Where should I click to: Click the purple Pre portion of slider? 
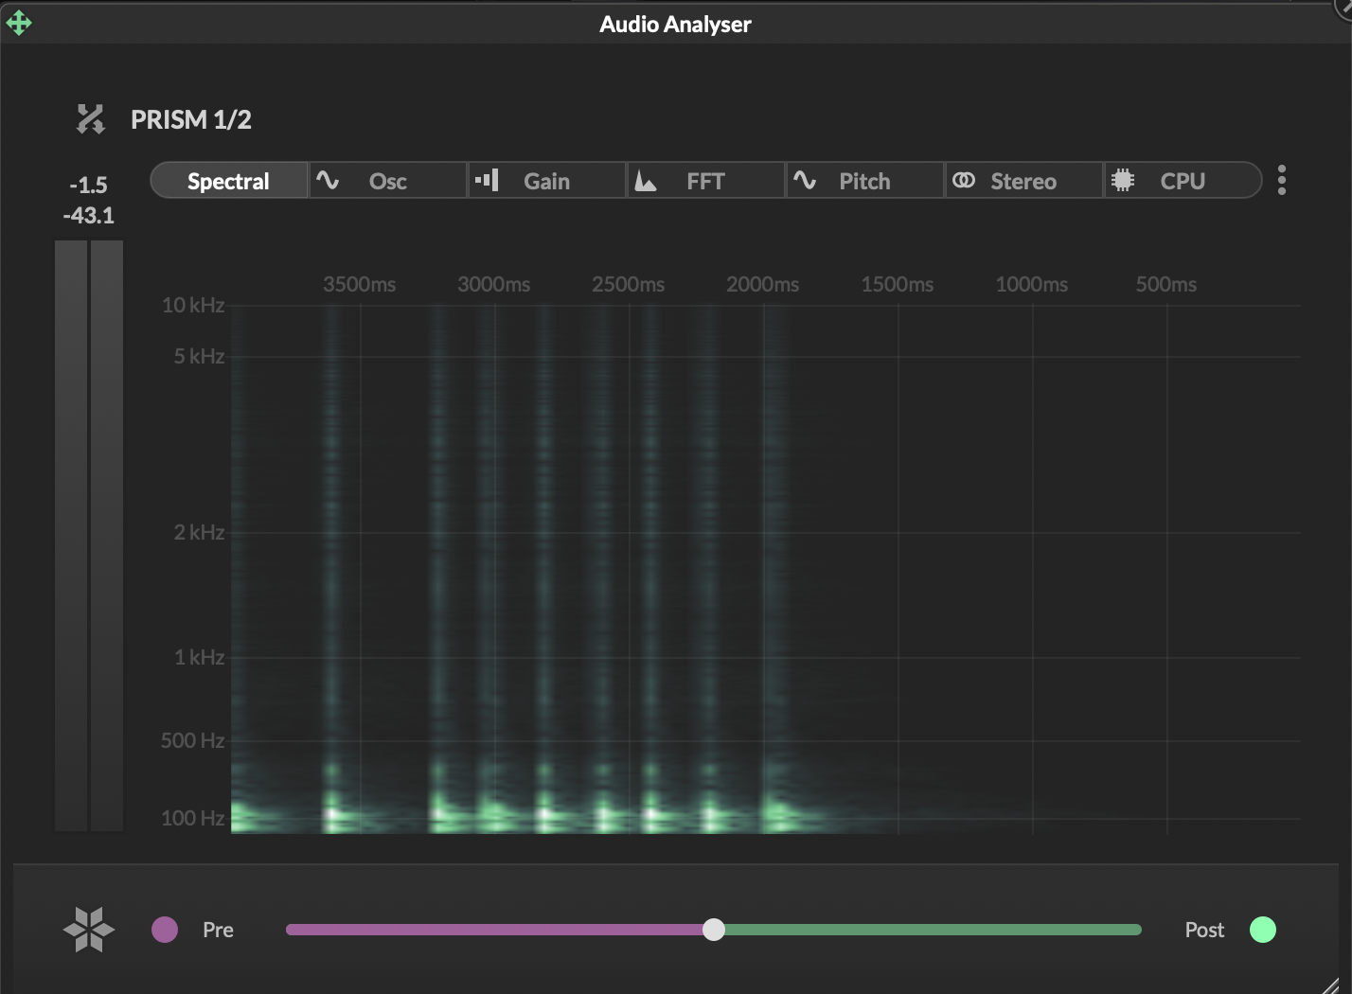(494, 930)
